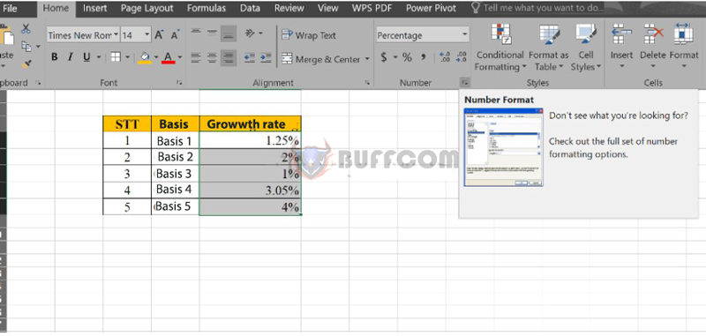Open Format as Table gallery
706x336 pixels.
tap(549, 48)
